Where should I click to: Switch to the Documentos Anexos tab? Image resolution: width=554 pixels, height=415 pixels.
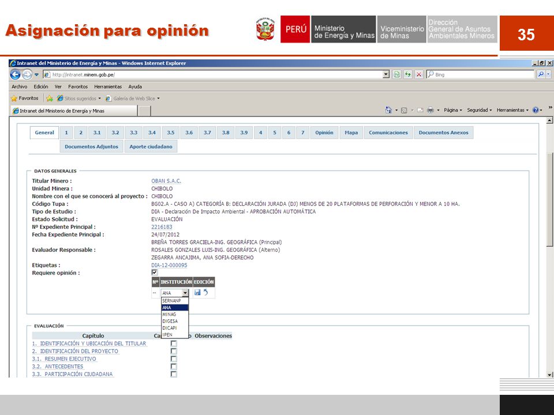(443, 133)
